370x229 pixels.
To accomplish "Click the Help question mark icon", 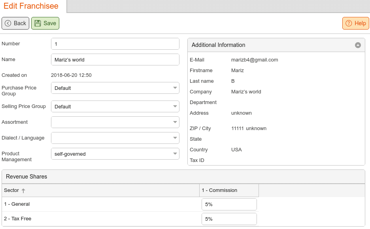I will pyautogui.click(x=349, y=23).
